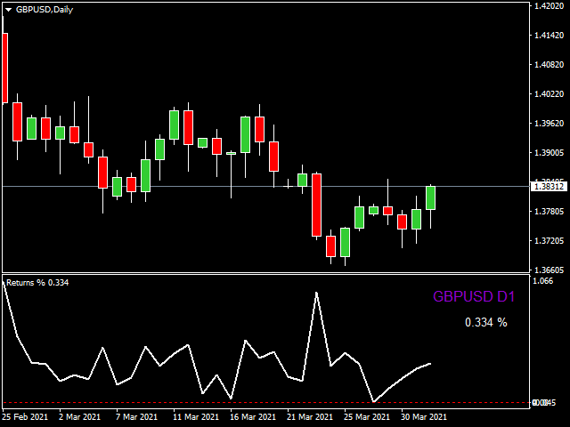
Task: Click the 1.42020 price scale value
Action: pyautogui.click(x=549, y=6)
